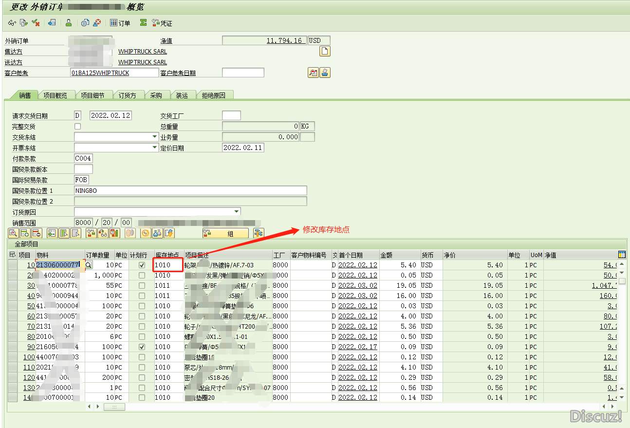
Task: Click the edit text pencil note icon
Action: 169,233
